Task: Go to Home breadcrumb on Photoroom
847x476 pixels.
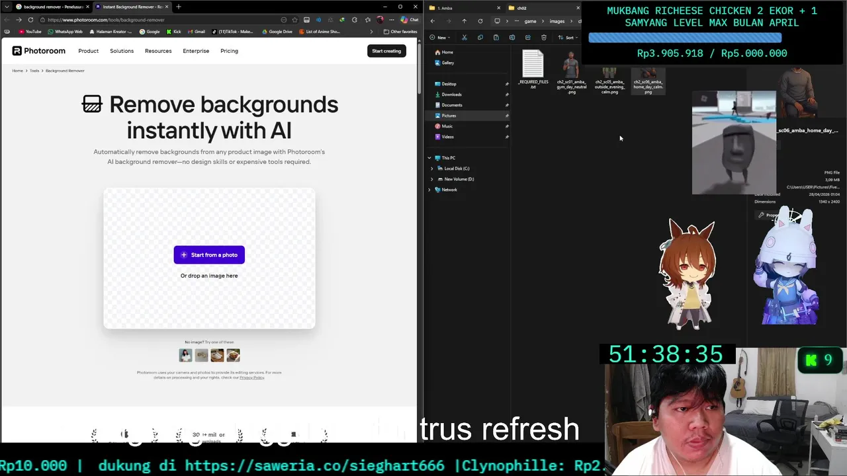Action: coord(17,71)
